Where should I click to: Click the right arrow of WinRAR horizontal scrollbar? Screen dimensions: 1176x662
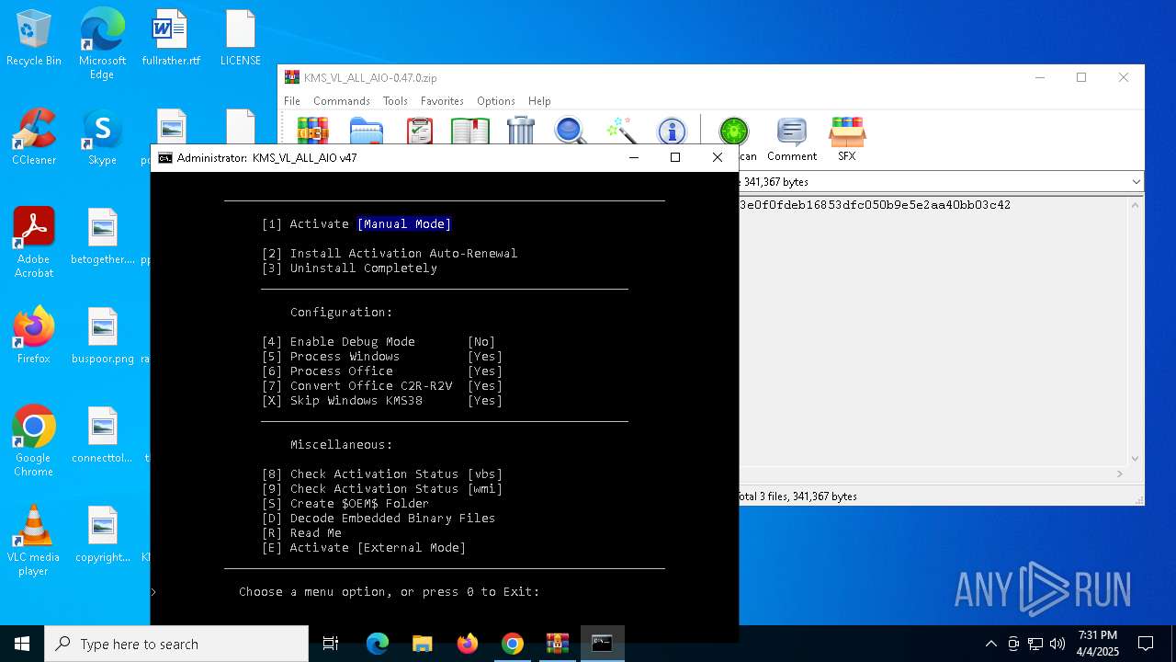pyautogui.click(x=1120, y=474)
